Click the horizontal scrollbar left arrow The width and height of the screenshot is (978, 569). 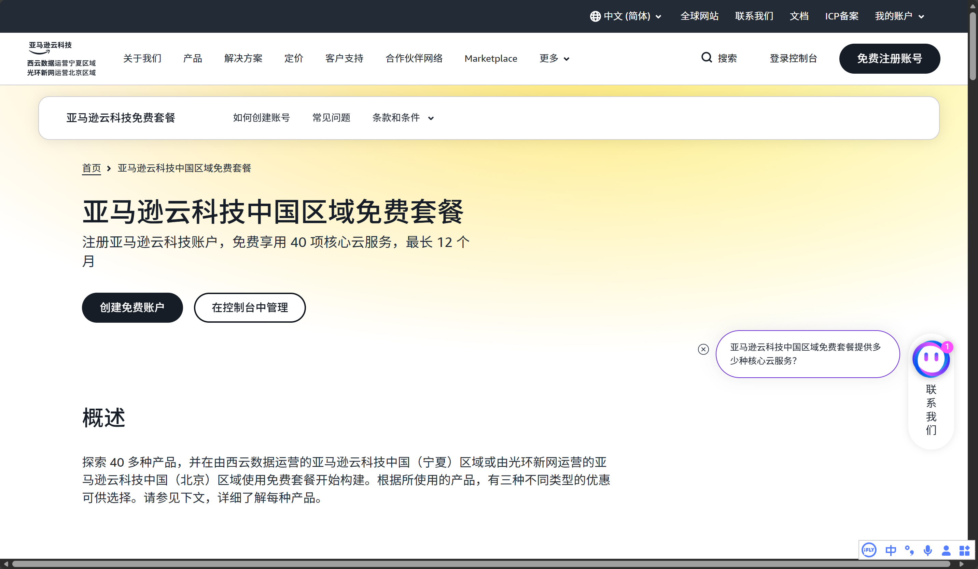point(5,564)
